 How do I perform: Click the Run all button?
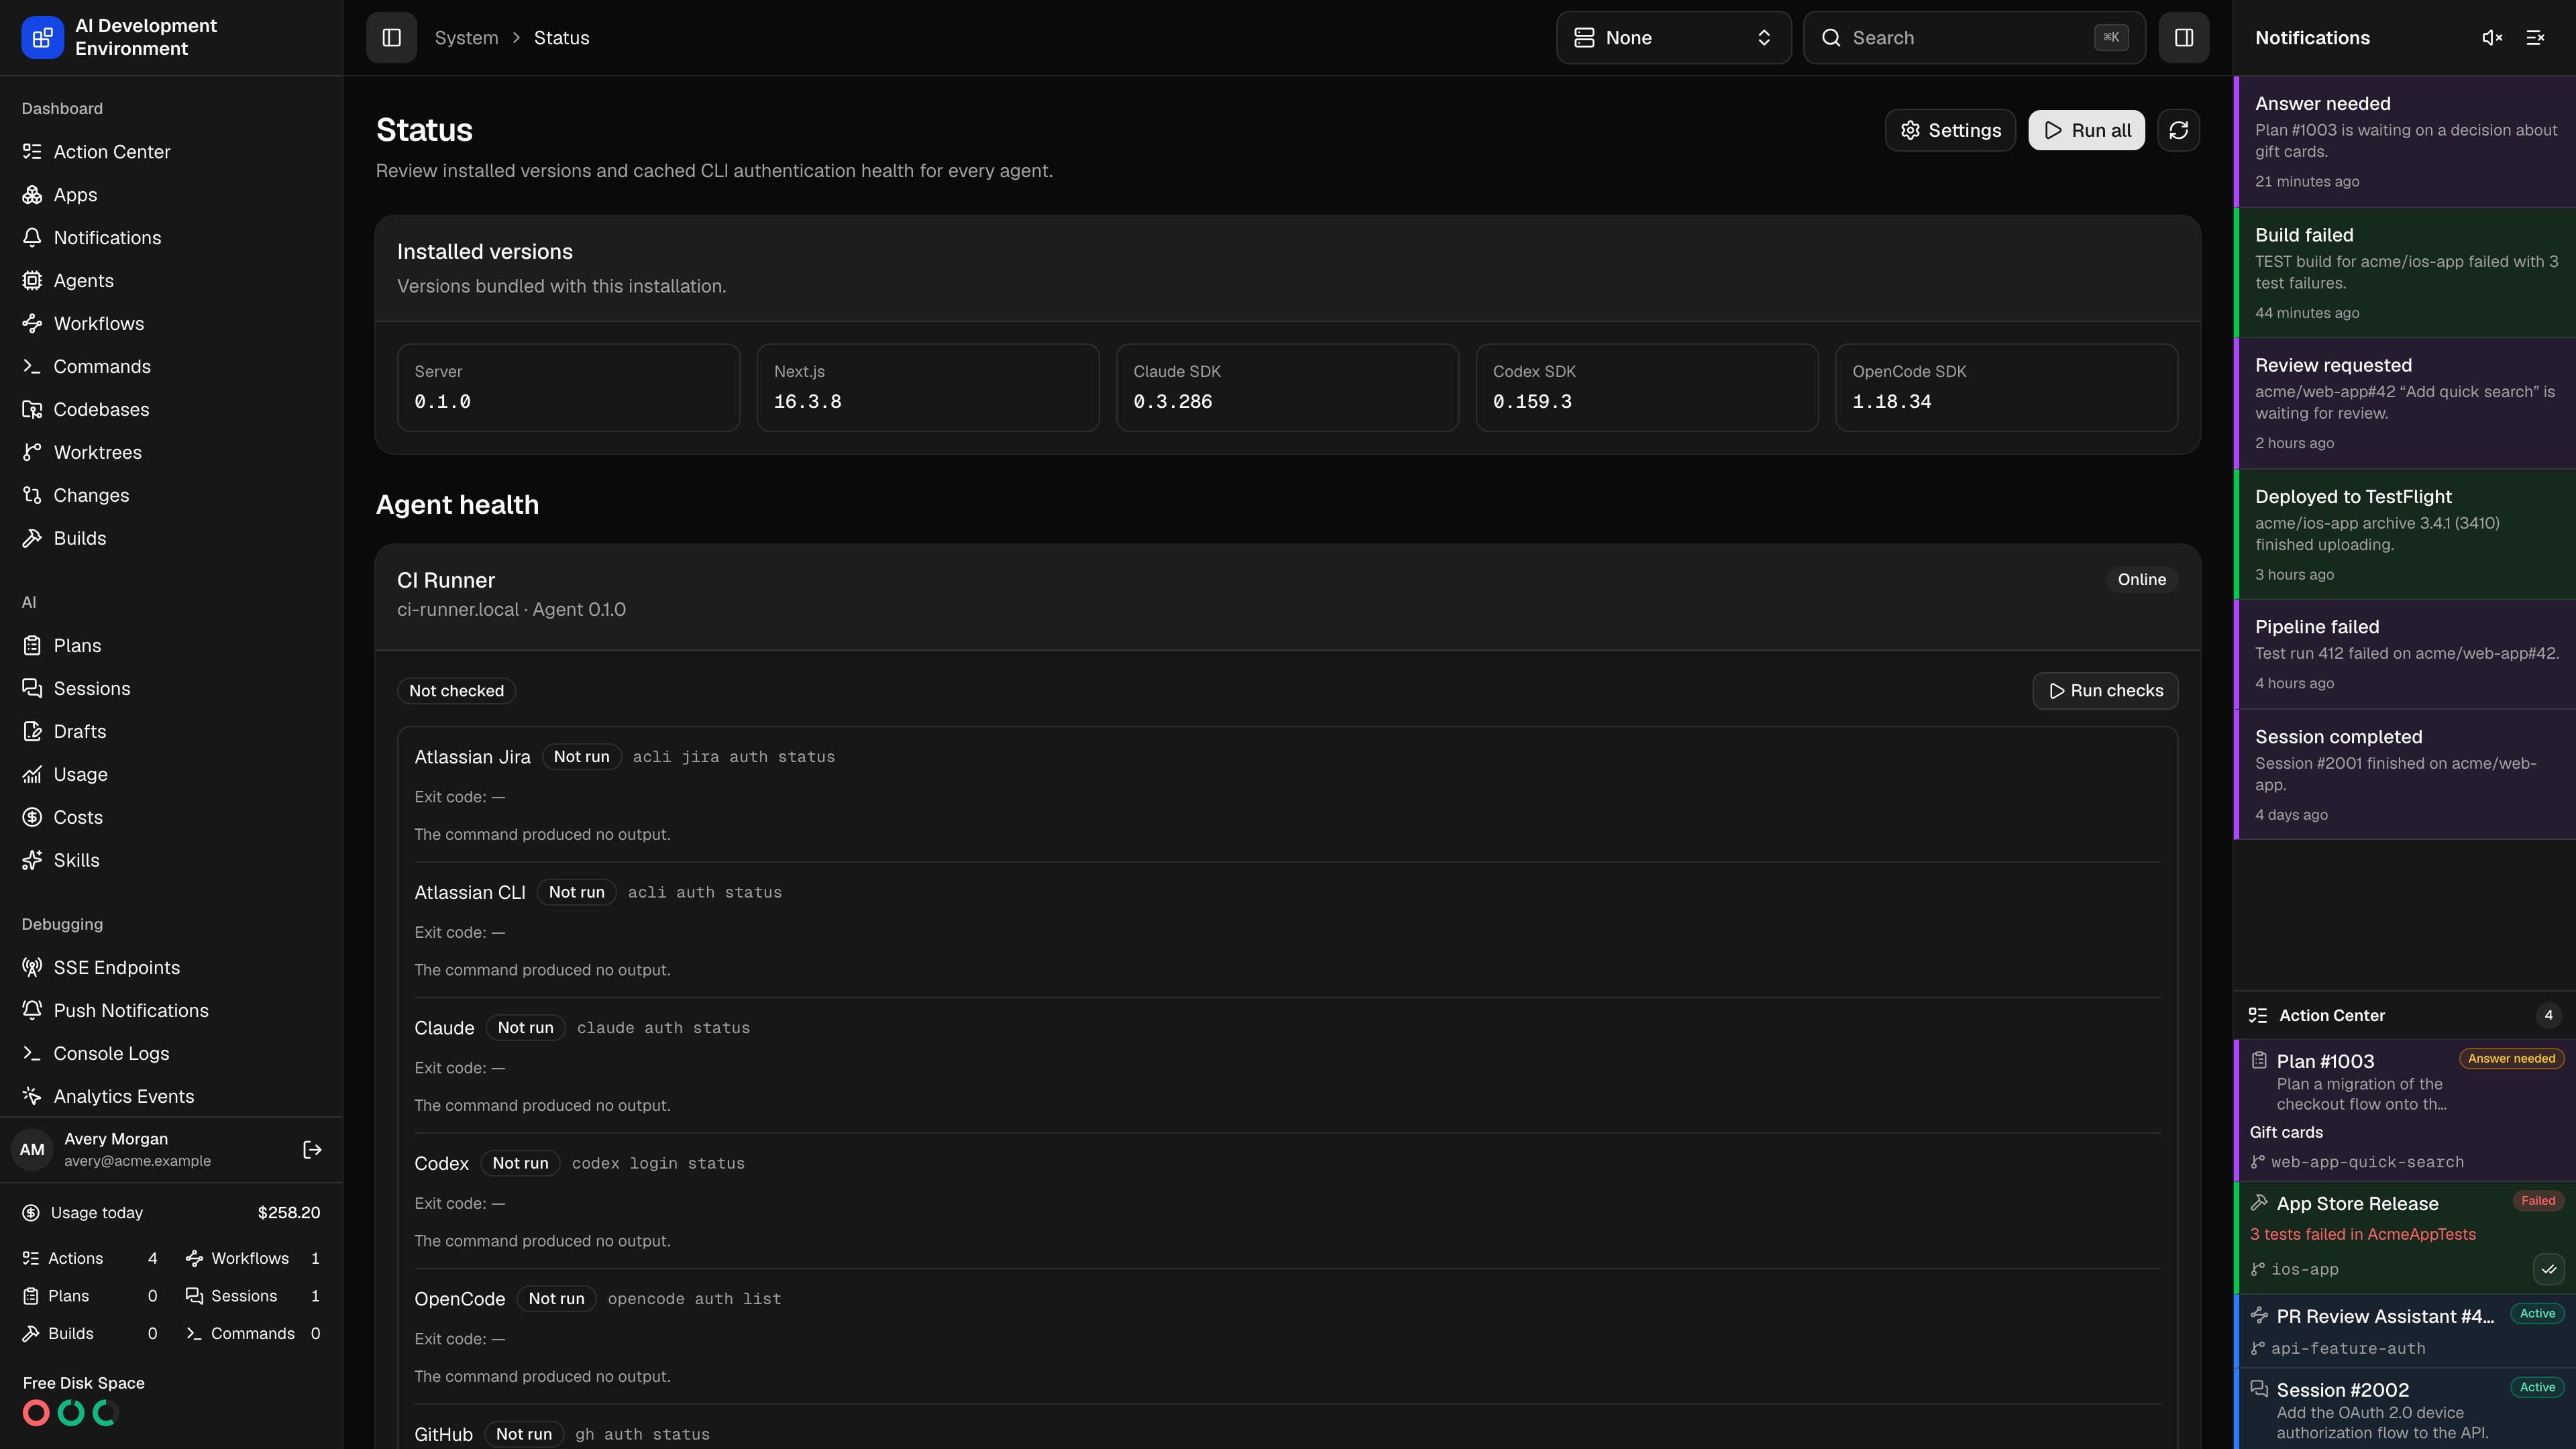2086,130
